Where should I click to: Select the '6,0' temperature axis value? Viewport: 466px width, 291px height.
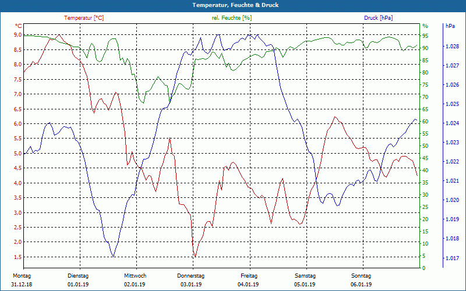pos(18,123)
